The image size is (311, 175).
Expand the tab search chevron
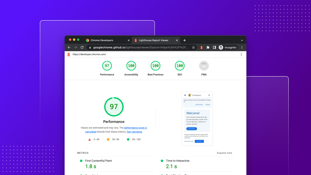pyautogui.click(x=242, y=40)
